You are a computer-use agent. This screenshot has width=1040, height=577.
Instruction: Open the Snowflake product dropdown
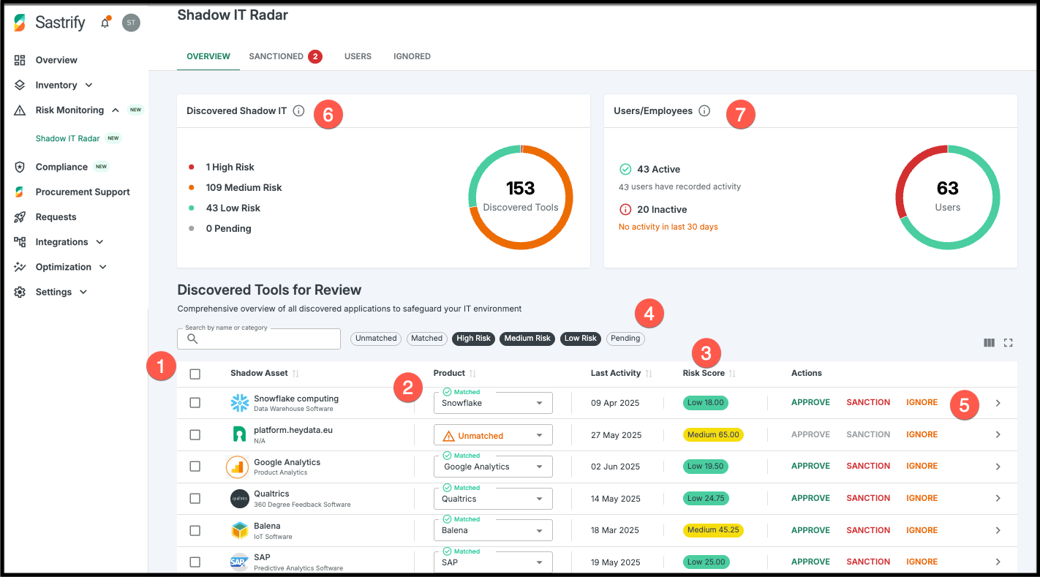[x=493, y=403]
